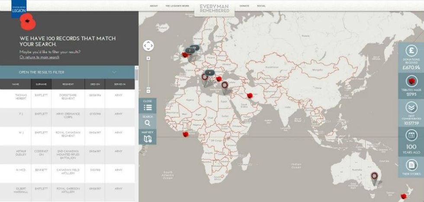Select 2nd Canadian Mounted Rifles Battalion cell

(68, 155)
